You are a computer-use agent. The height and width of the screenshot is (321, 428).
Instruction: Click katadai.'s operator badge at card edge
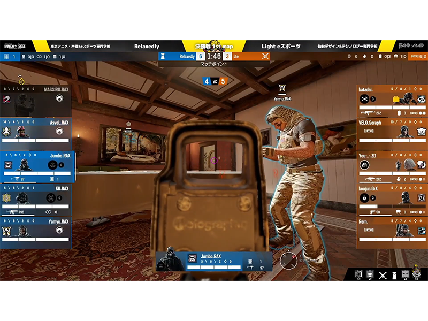click(x=422, y=99)
